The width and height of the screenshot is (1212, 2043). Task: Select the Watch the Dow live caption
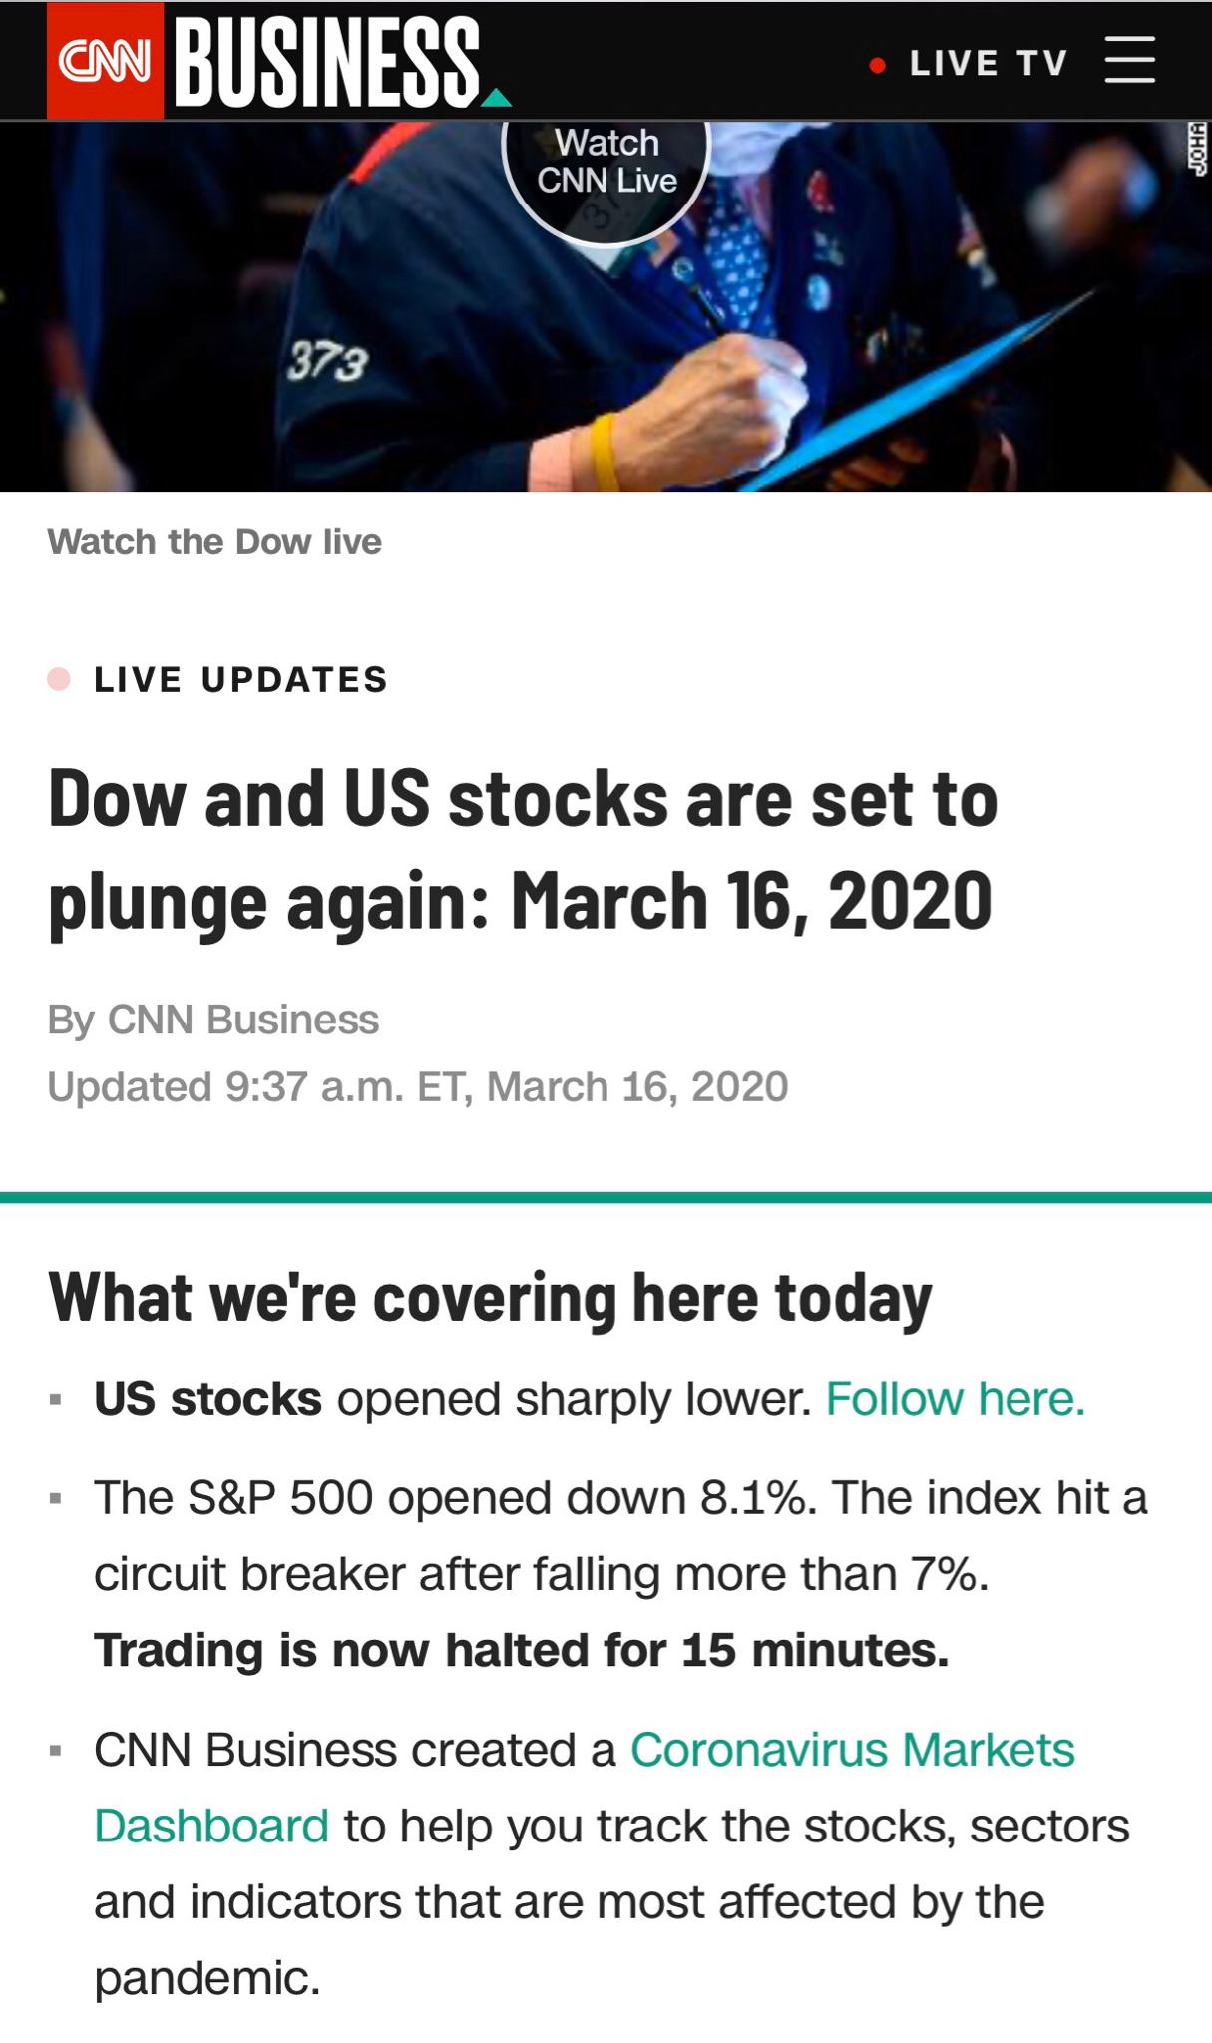coord(214,542)
